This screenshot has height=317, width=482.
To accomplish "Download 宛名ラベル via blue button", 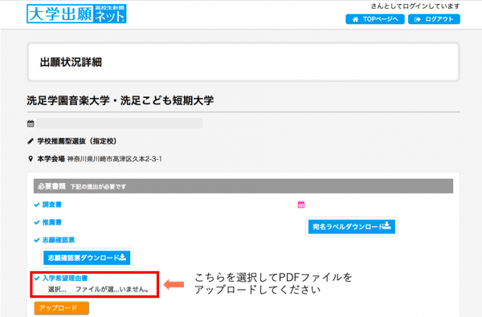I will (352, 226).
